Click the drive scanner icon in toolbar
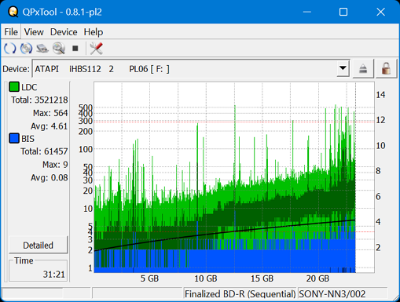This screenshot has width=400, height=302. point(42,49)
